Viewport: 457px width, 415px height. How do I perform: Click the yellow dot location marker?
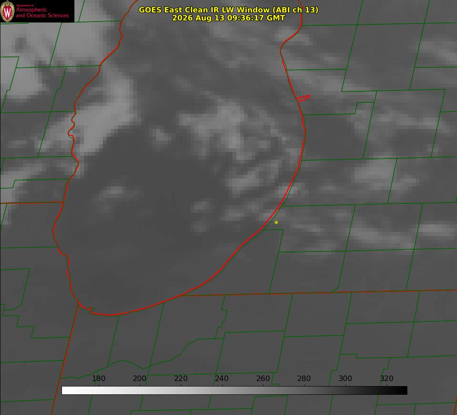[x=276, y=222]
